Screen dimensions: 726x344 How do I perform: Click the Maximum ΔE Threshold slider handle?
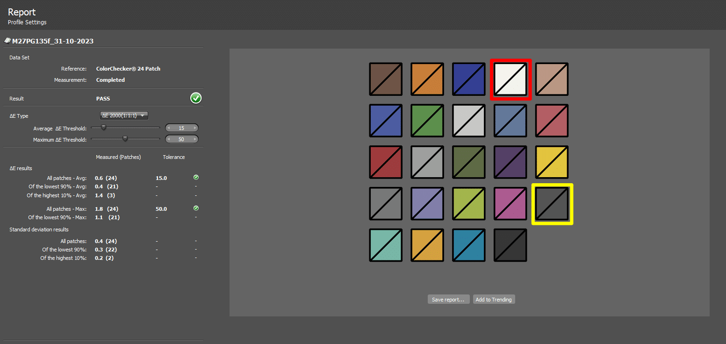[125, 139]
